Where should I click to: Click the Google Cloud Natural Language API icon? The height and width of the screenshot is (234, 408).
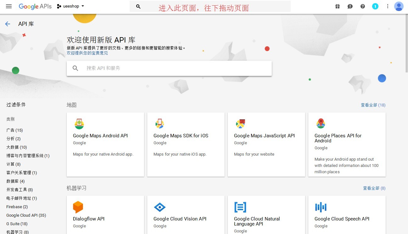240,207
